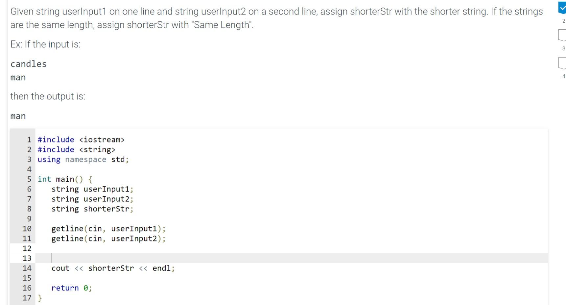This screenshot has height=305, width=566.
Task: Click the string userInput2 declaration line
Action: pos(92,199)
